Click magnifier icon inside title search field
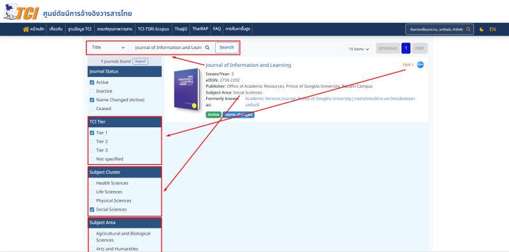This screenshot has width=509, height=252. [x=207, y=48]
